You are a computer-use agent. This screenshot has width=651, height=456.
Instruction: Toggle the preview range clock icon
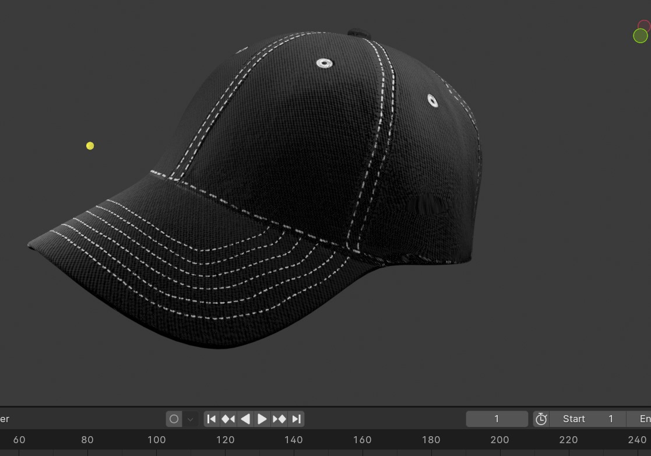pyautogui.click(x=541, y=419)
